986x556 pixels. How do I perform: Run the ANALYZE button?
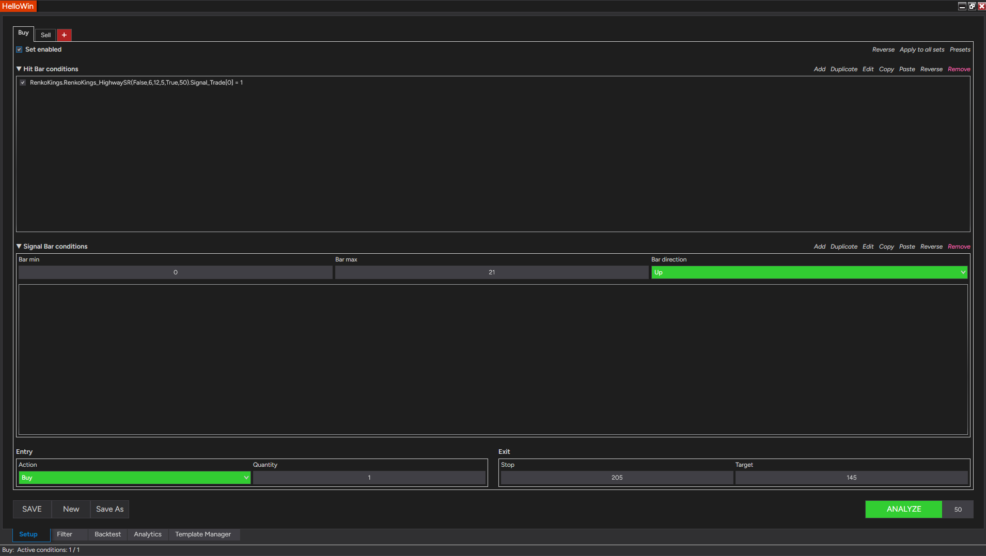point(904,509)
